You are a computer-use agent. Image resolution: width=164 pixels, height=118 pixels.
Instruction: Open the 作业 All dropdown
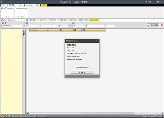tap(64, 26)
